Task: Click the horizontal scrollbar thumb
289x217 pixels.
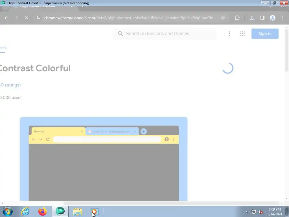Action: click(x=172, y=203)
